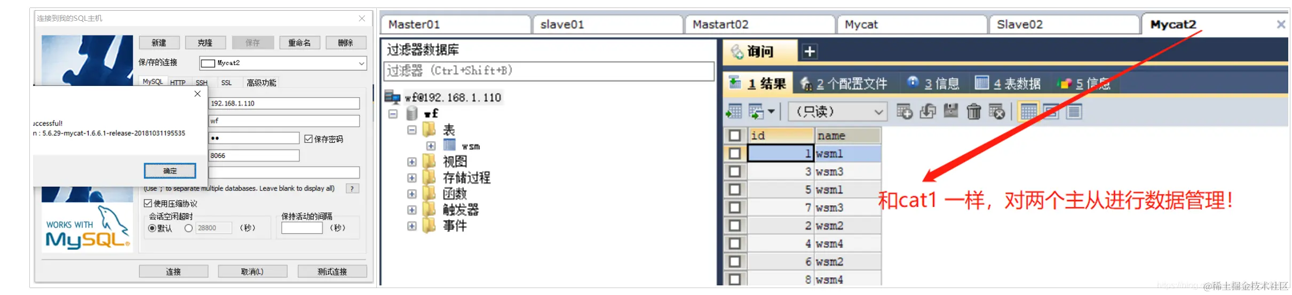Image resolution: width=1292 pixels, height=295 pixels.
Task: Click the folder icon next to 函数
Action: click(x=429, y=193)
